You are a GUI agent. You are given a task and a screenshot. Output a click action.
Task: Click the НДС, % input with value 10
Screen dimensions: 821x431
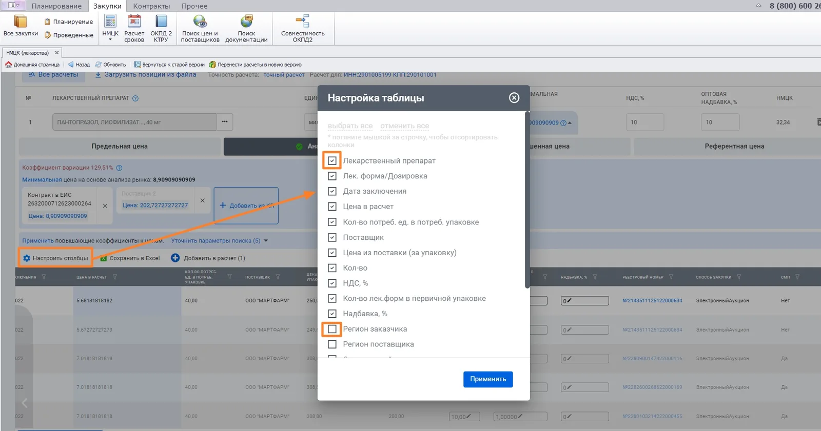click(x=644, y=122)
